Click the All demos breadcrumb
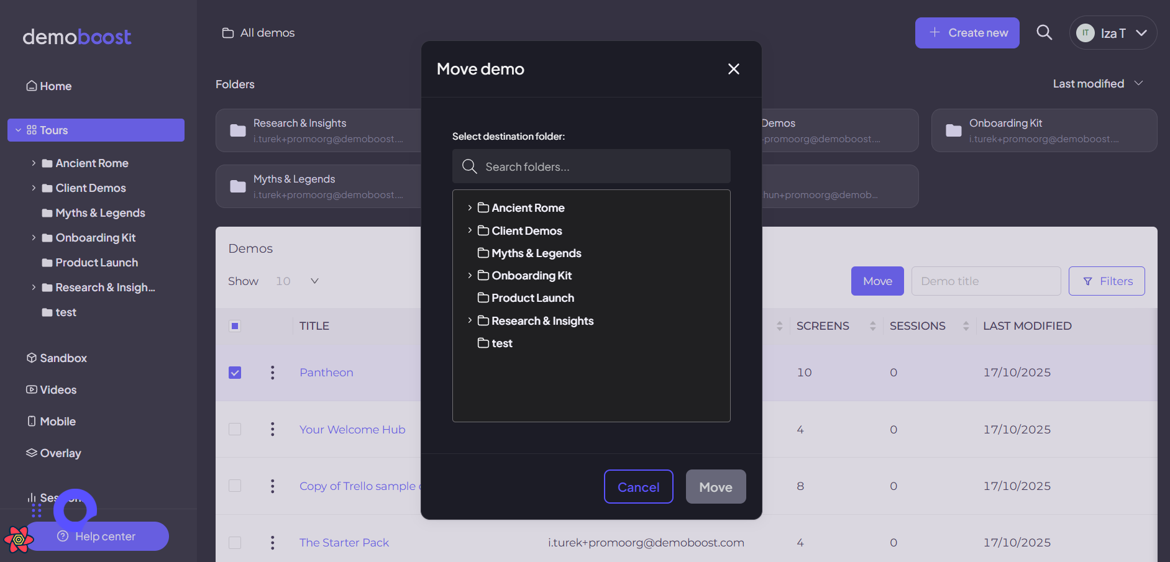1170x562 pixels. (258, 33)
